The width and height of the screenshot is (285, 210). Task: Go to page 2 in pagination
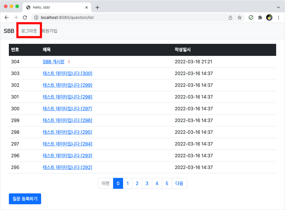(x=137, y=183)
